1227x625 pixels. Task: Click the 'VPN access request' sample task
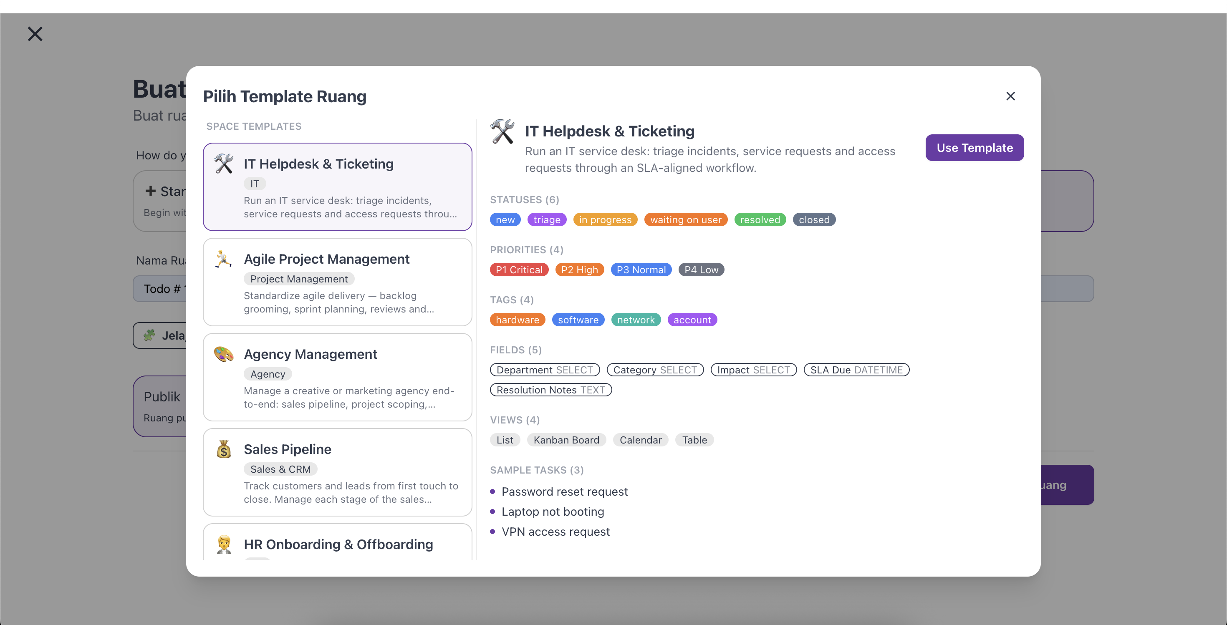coord(555,531)
